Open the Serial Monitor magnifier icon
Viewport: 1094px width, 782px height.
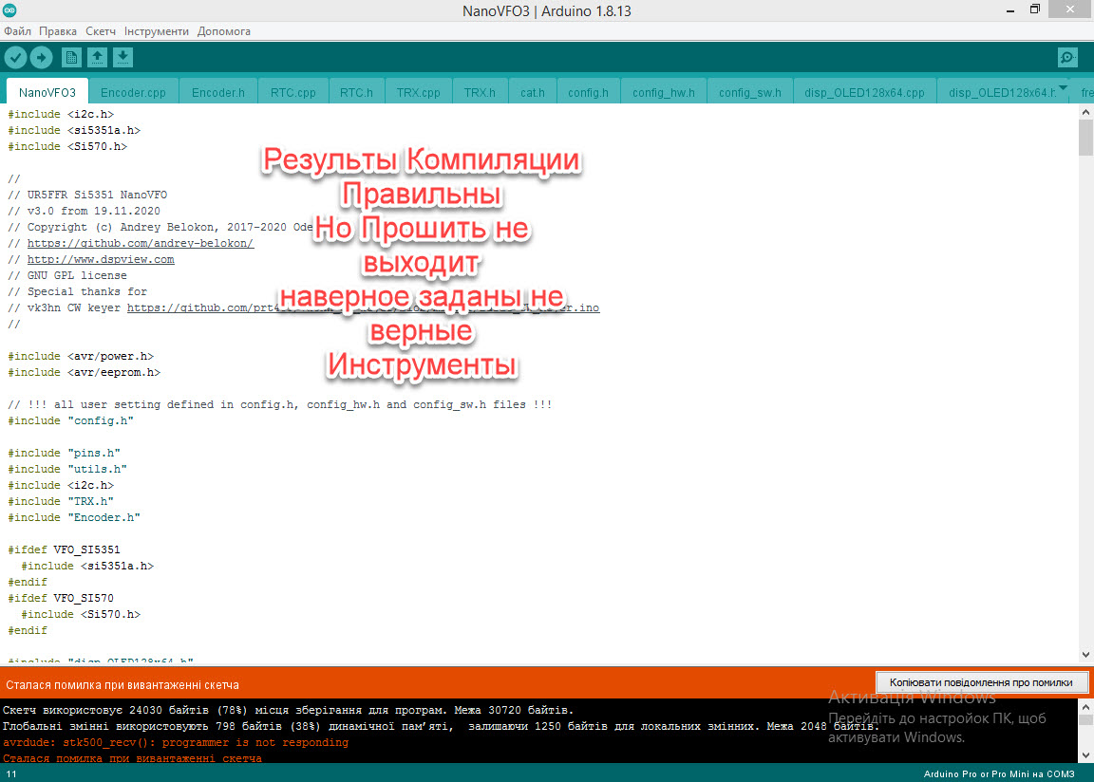click(x=1067, y=58)
